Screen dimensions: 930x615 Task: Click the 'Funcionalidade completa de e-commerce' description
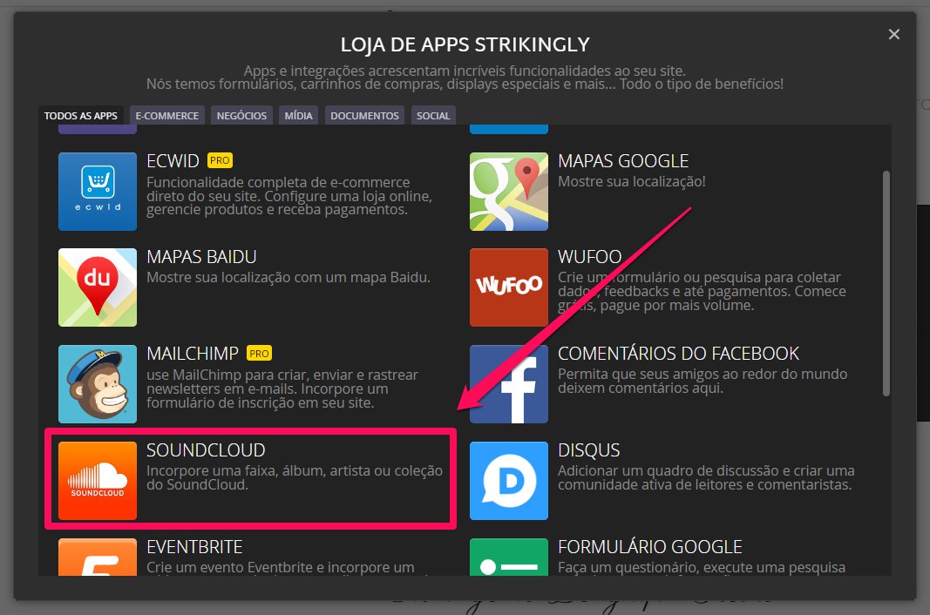(x=289, y=196)
